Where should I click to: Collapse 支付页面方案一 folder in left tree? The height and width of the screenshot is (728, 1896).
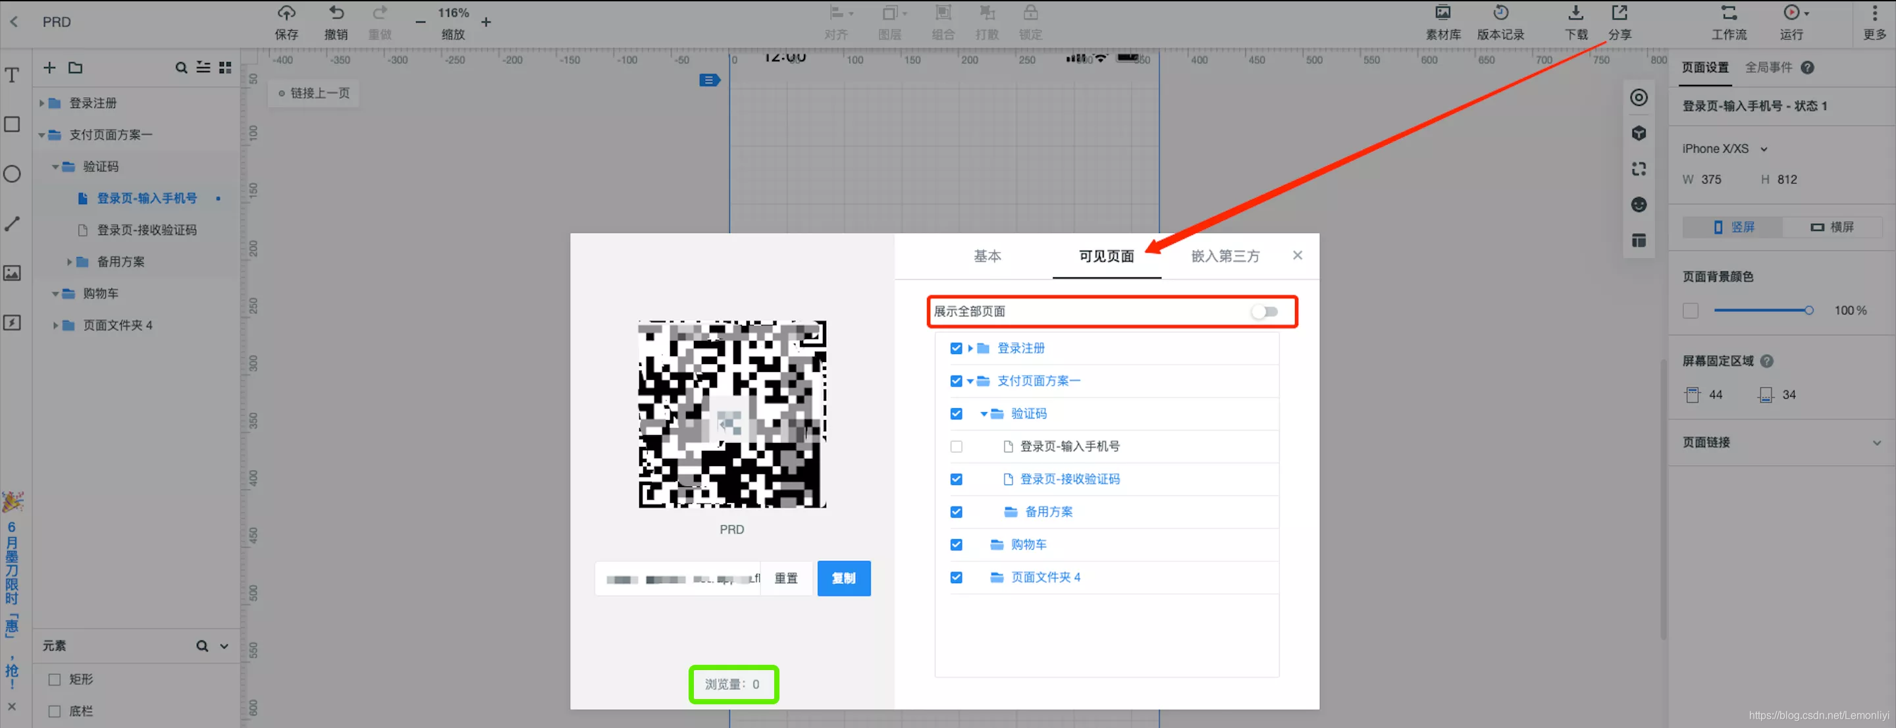tap(42, 135)
